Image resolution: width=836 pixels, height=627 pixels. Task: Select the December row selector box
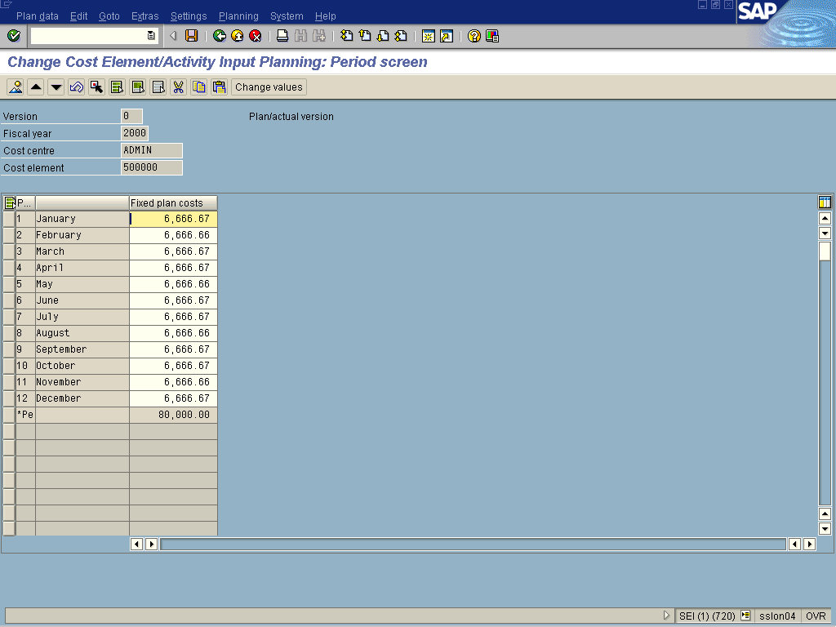9,398
